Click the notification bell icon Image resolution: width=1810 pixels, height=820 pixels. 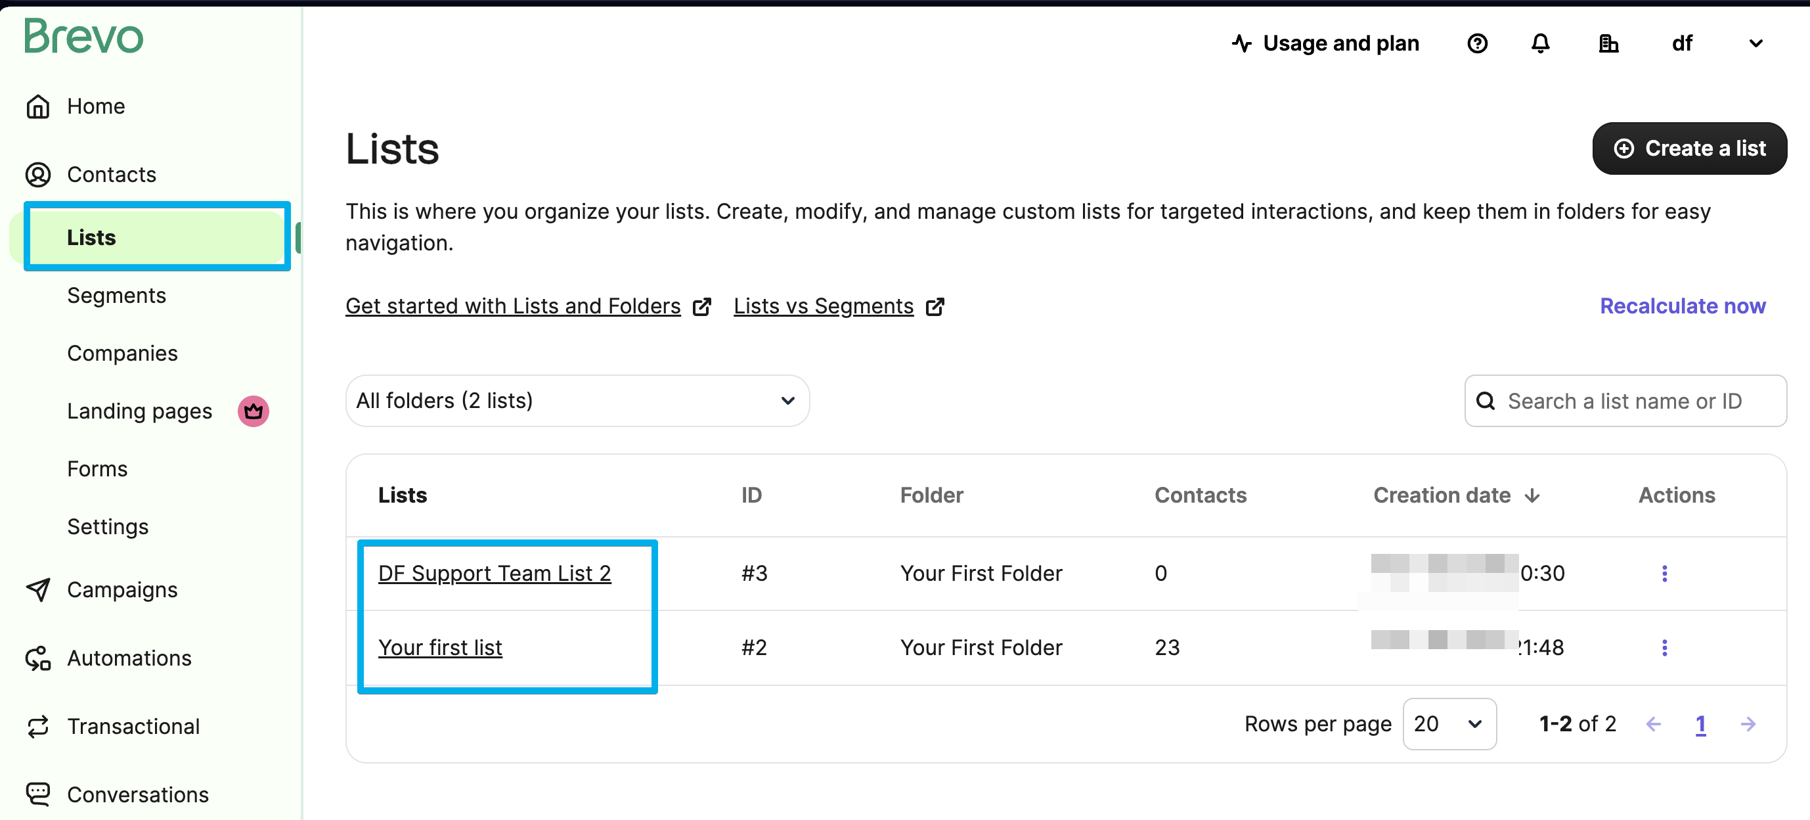[1541, 44]
